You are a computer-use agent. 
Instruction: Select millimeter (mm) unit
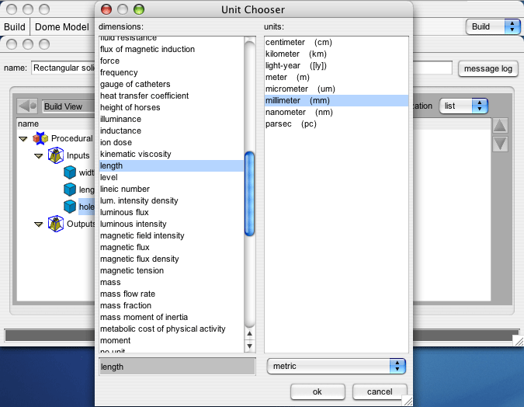[x=336, y=101]
